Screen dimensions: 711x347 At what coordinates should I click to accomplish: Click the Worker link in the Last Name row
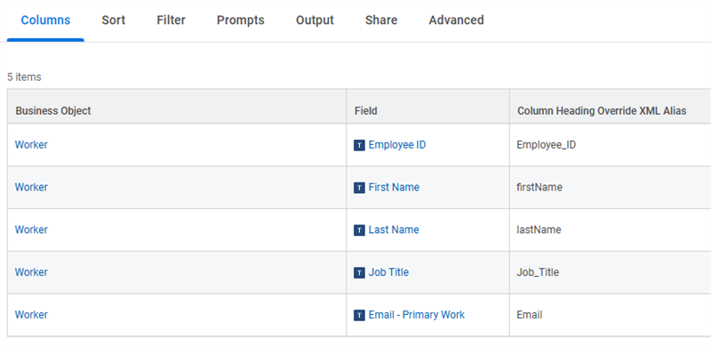coord(31,230)
